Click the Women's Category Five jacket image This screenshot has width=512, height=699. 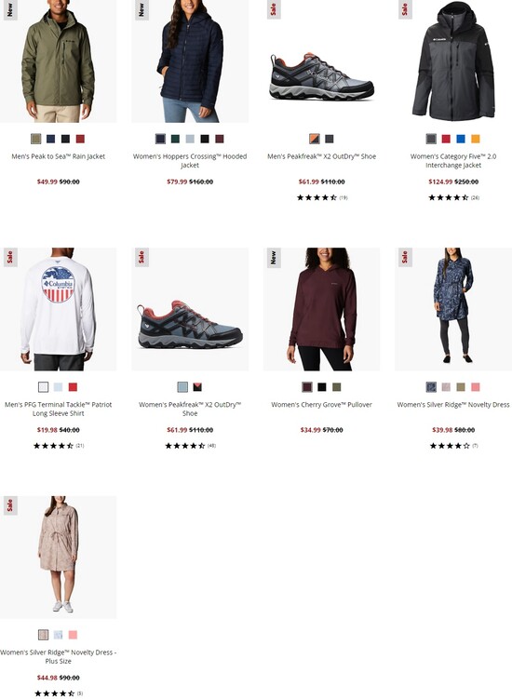453,61
